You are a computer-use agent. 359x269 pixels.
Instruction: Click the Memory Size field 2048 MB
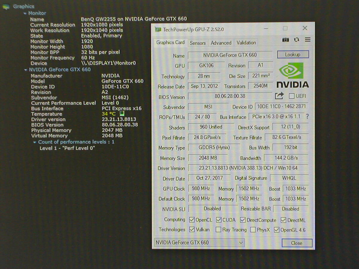point(208,158)
